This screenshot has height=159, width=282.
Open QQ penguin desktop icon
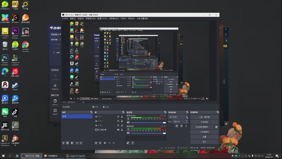[x=5, y=86]
